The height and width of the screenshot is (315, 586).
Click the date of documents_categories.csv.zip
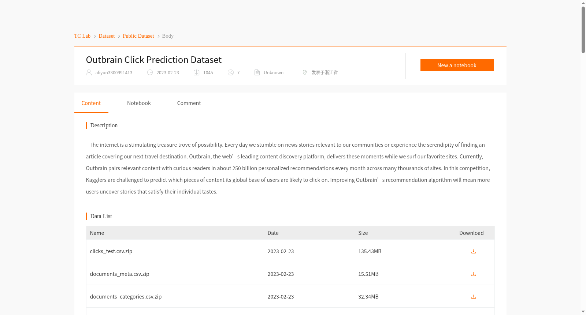tap(281, 297)
